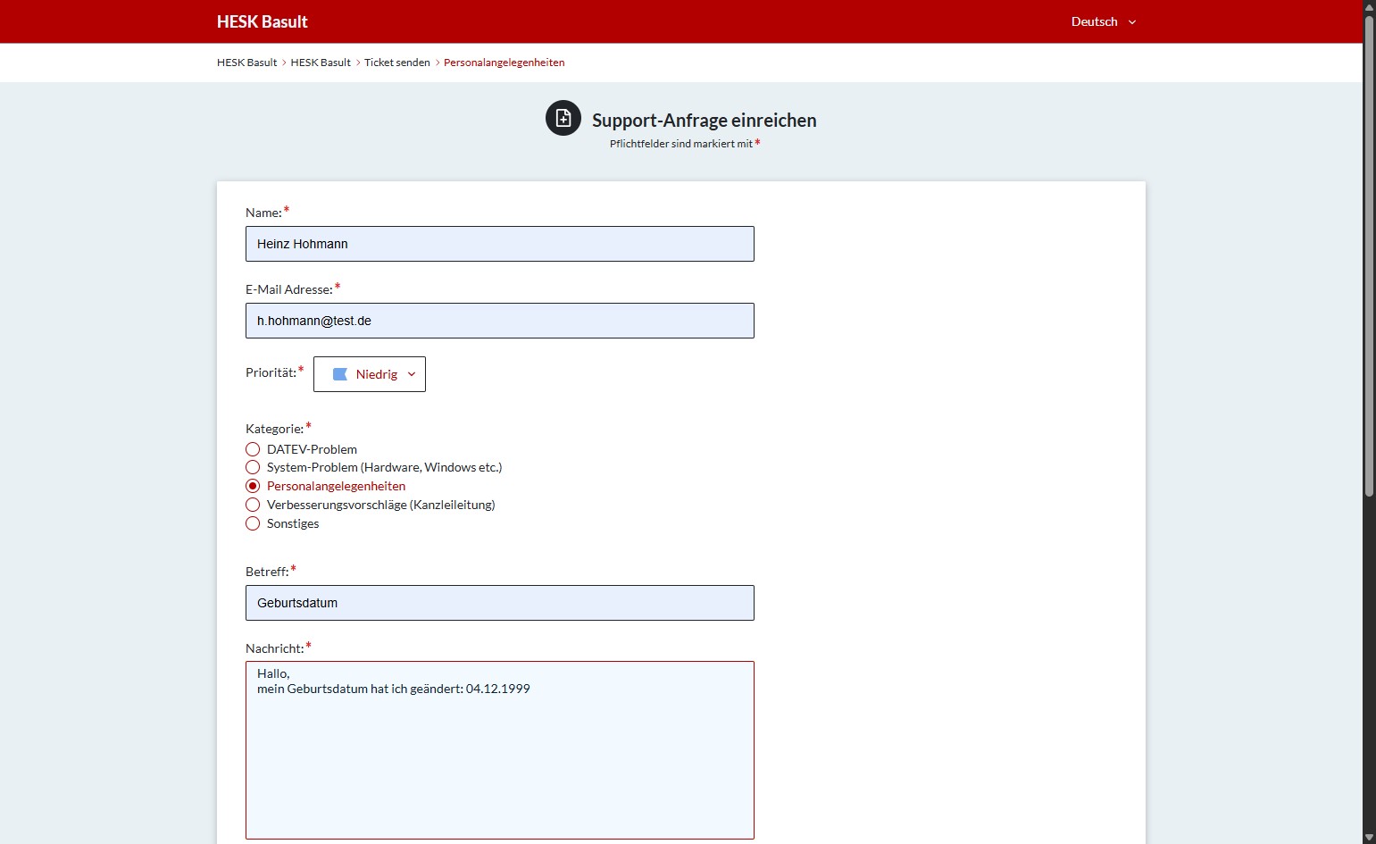Click the blue priority flag icon
Screen dimensions: 1376x844
(x=340, y=374)
